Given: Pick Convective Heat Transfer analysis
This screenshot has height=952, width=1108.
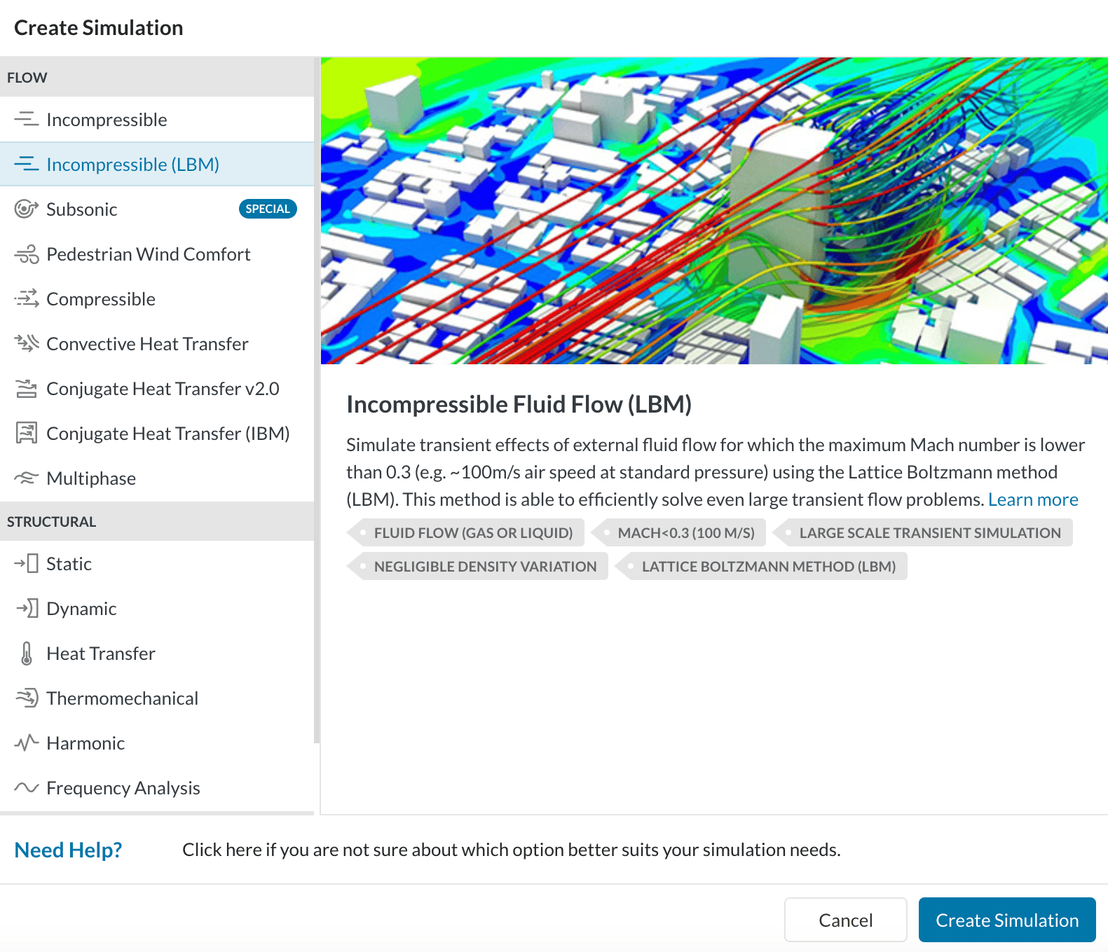Looking at the screenshot, I should point(157,344).
